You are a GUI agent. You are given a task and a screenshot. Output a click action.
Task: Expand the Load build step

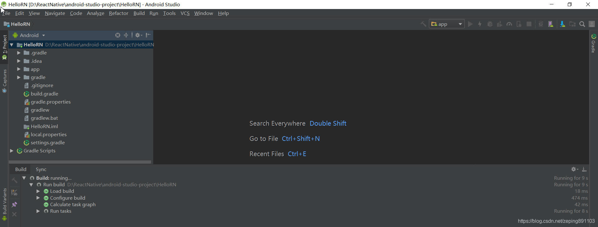(x=38, y=191)
